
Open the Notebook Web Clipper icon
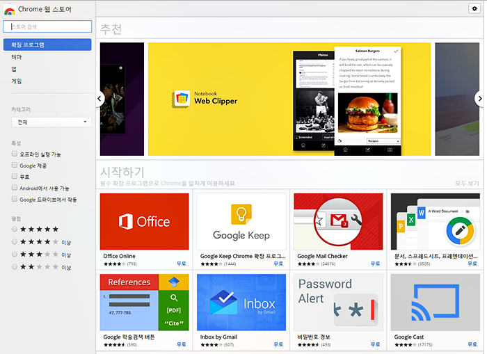click(181, 99)
